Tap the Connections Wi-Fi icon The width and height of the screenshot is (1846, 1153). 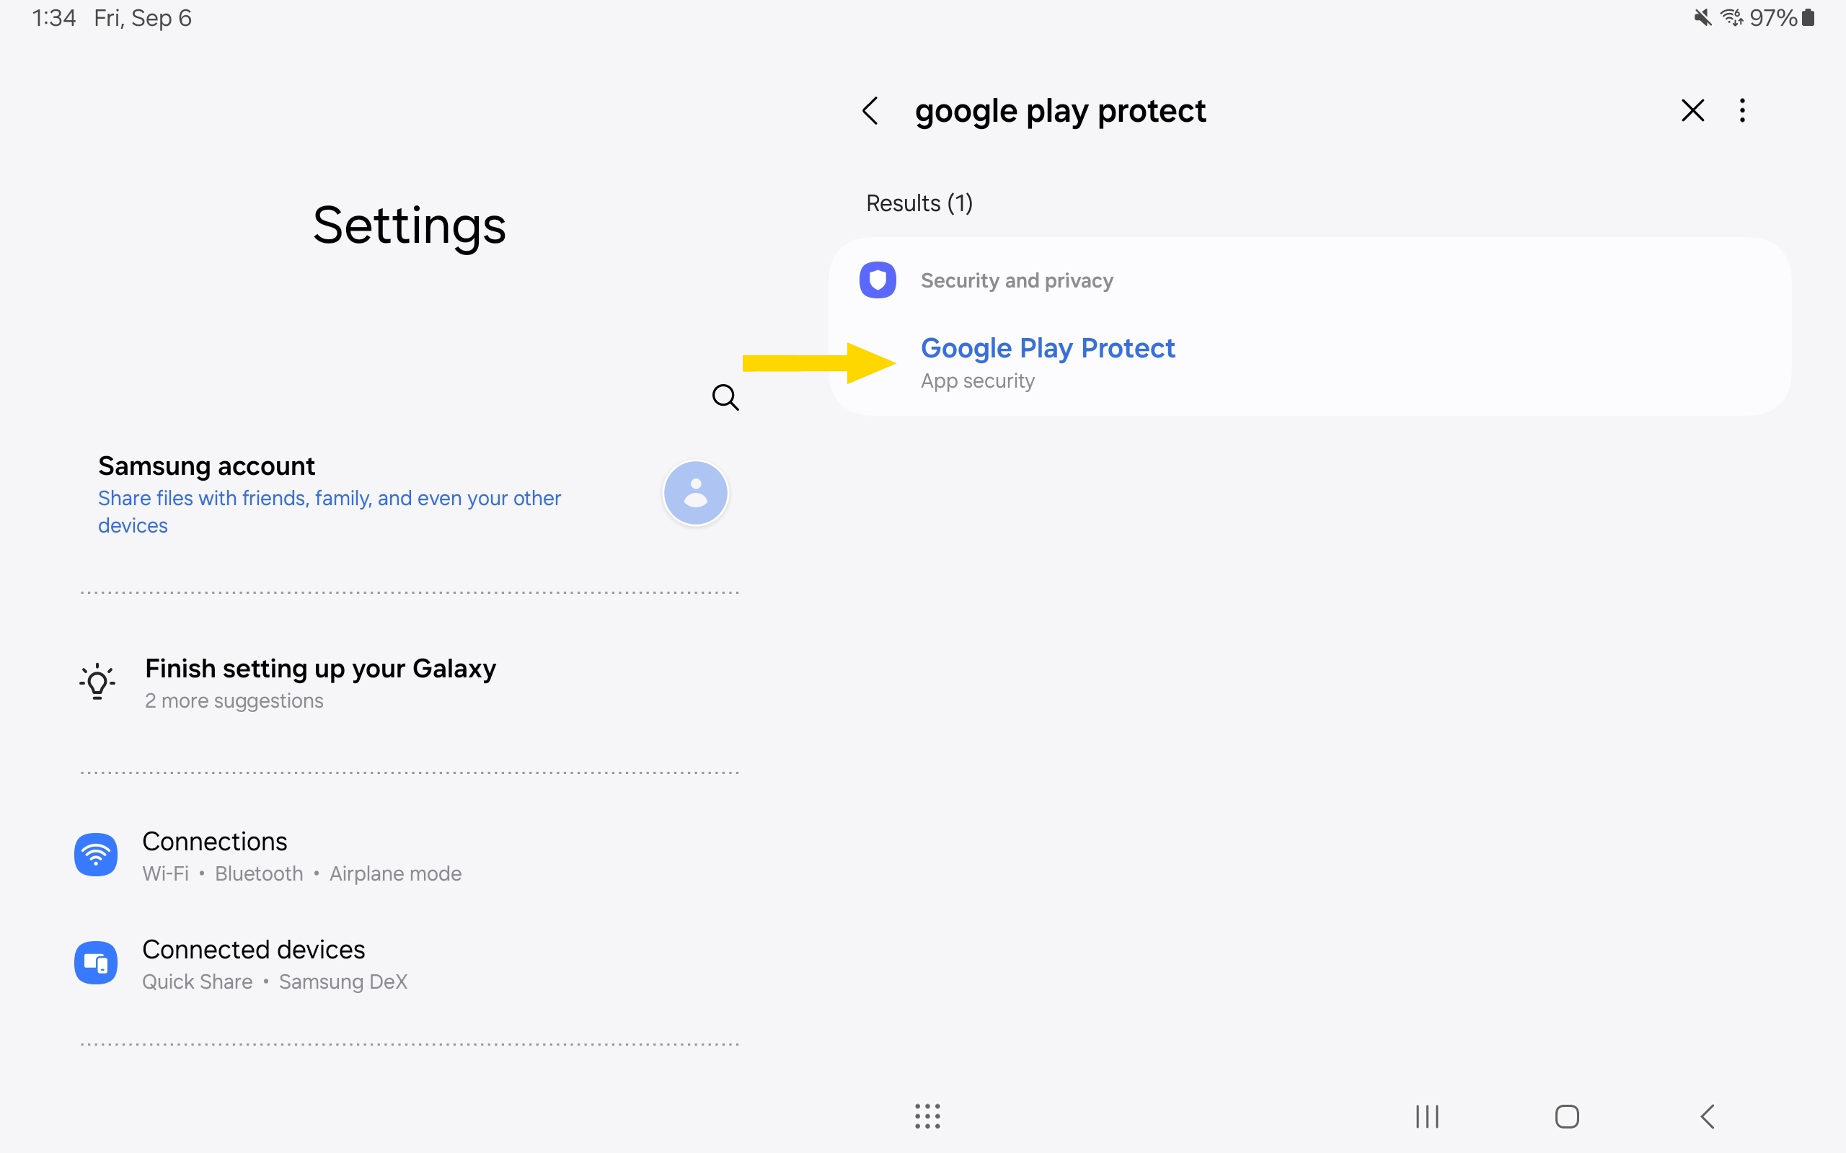pyautogui.click(x=96, y=854)
